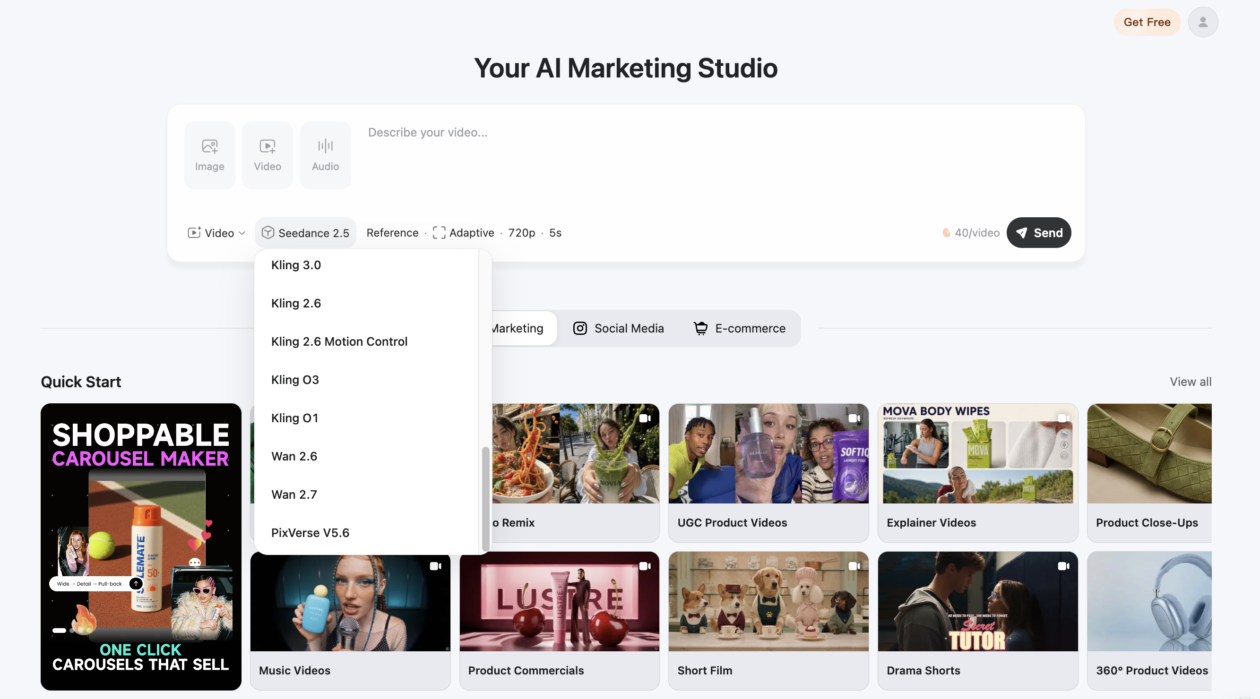Select Kling O1 model

366,418
